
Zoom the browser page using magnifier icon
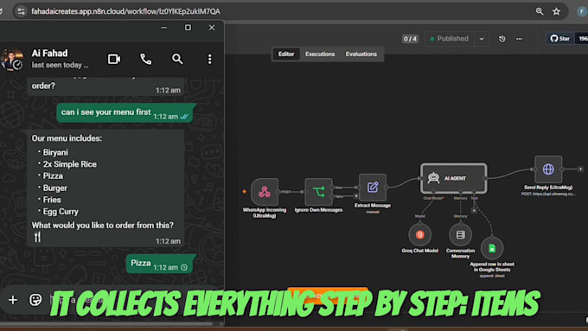[x=540, y=11]
